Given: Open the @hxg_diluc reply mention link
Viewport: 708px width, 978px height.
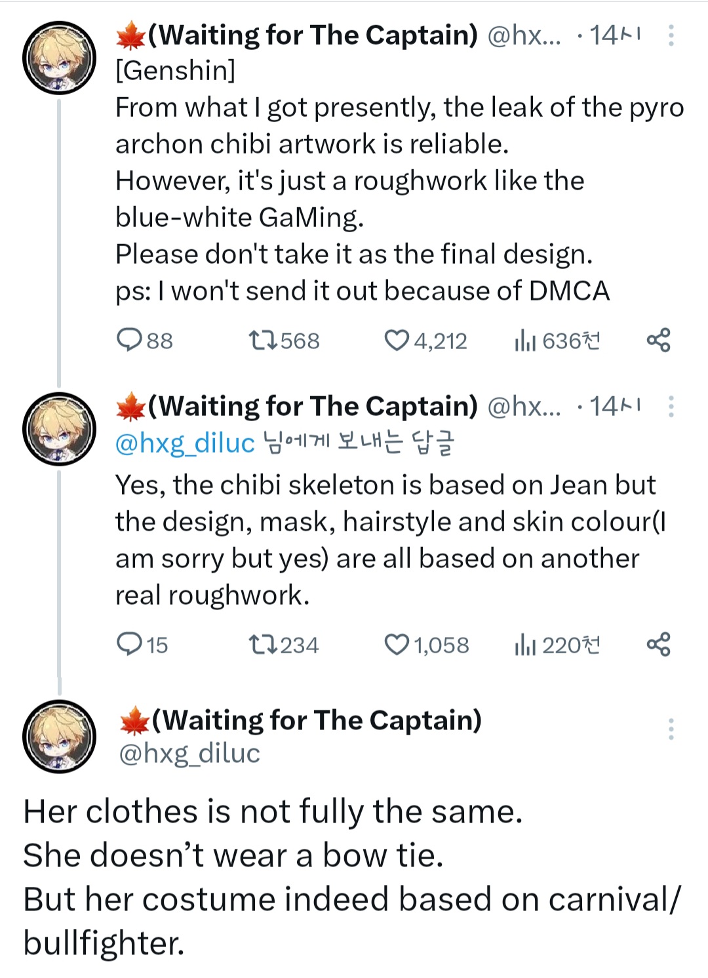Looking at the screenshot, I should click(x=185, y=443).
